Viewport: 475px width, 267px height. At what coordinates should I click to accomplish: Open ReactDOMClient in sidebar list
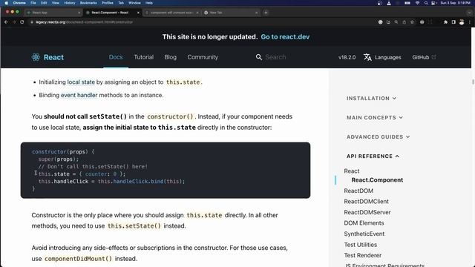tap(366, 202)
